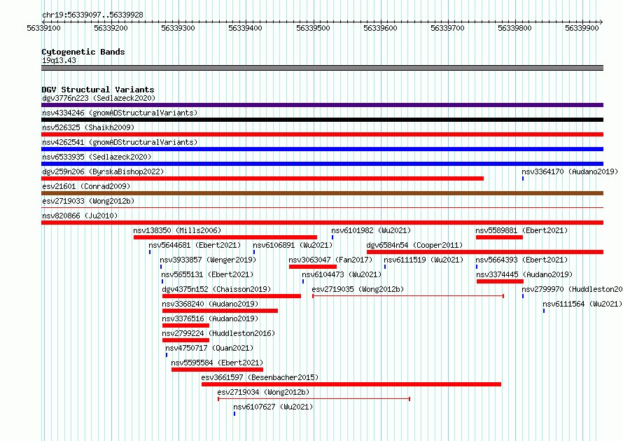Open esv21601 (Conrad2009) label
Viewport: 623px width, 441px height.
click(x=86, y=186)
